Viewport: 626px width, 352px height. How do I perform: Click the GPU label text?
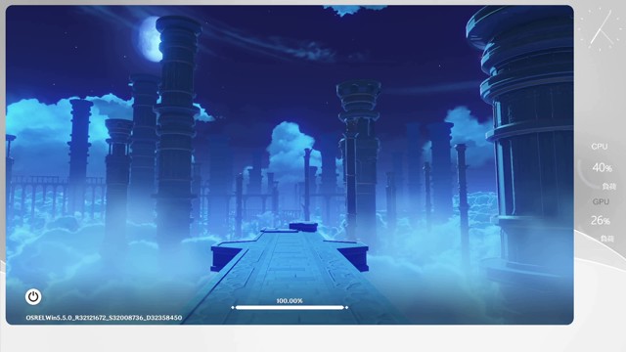pyautogui.click(x=601, y=202)
